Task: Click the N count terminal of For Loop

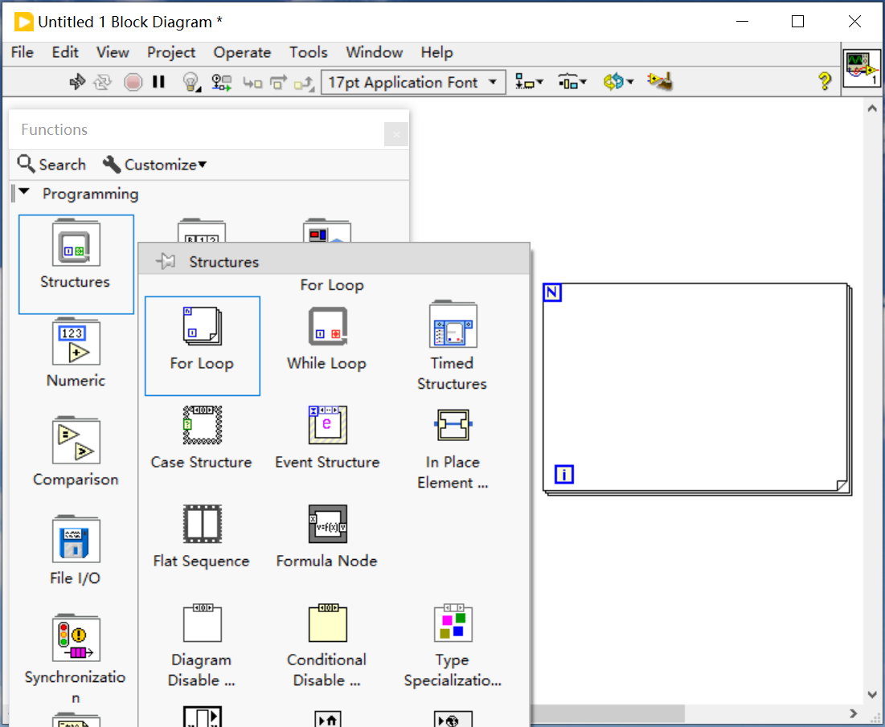Action: (552, 292)
